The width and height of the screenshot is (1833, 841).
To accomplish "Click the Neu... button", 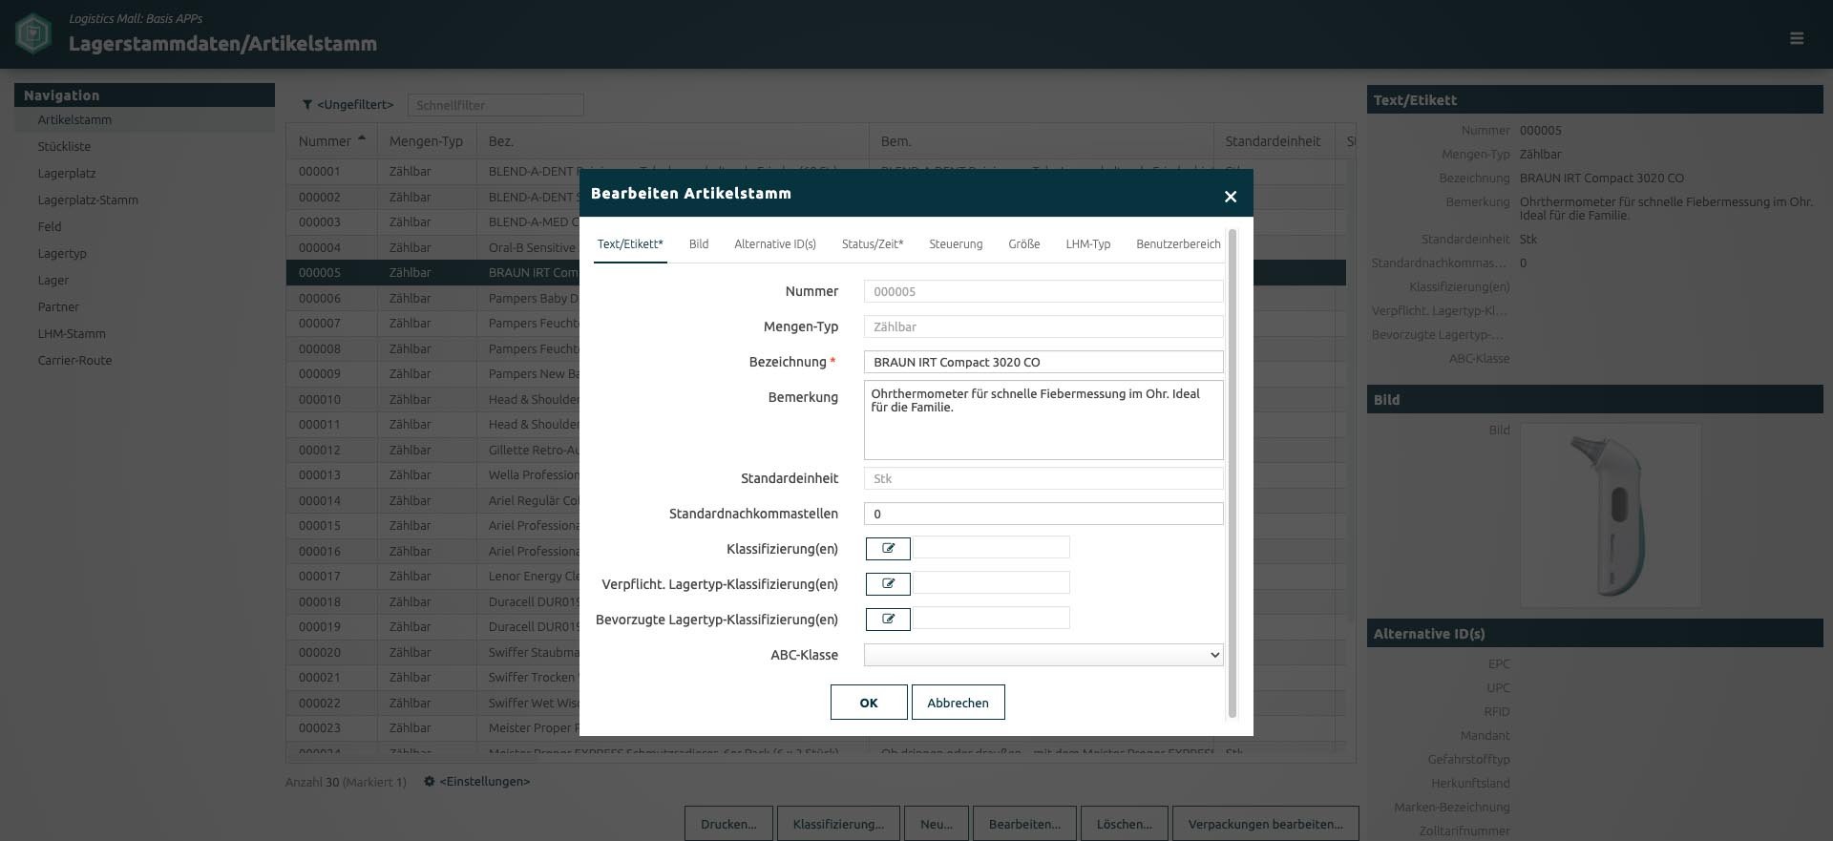I will pos(937,824).
